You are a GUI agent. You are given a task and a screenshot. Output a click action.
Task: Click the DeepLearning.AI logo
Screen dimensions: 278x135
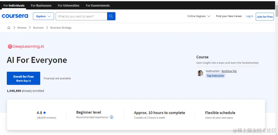(26, 47)
